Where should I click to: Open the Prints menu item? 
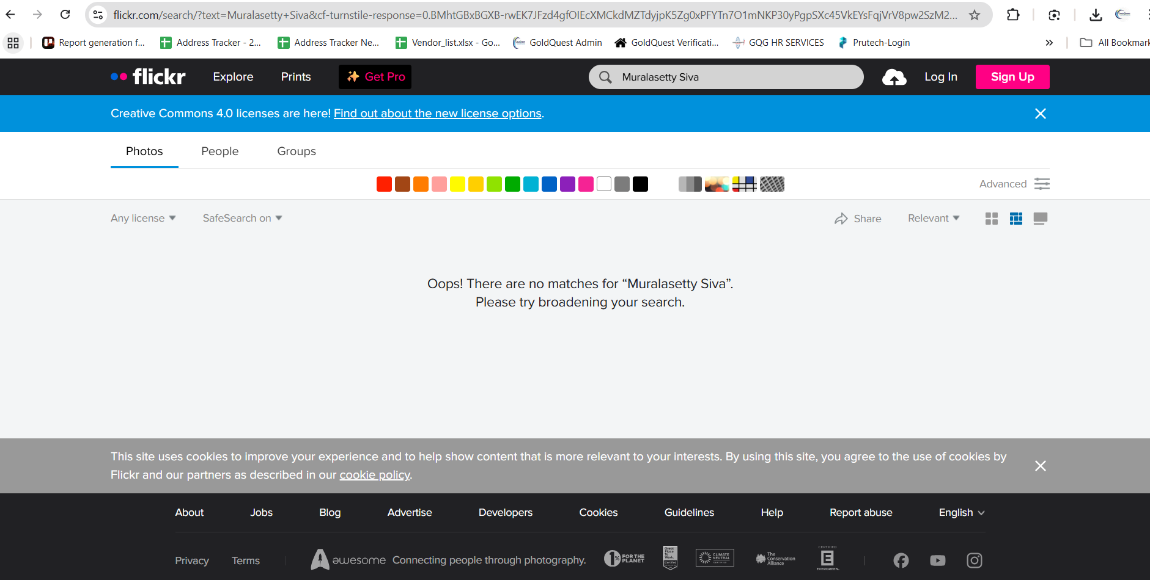[x=296, y=77]
